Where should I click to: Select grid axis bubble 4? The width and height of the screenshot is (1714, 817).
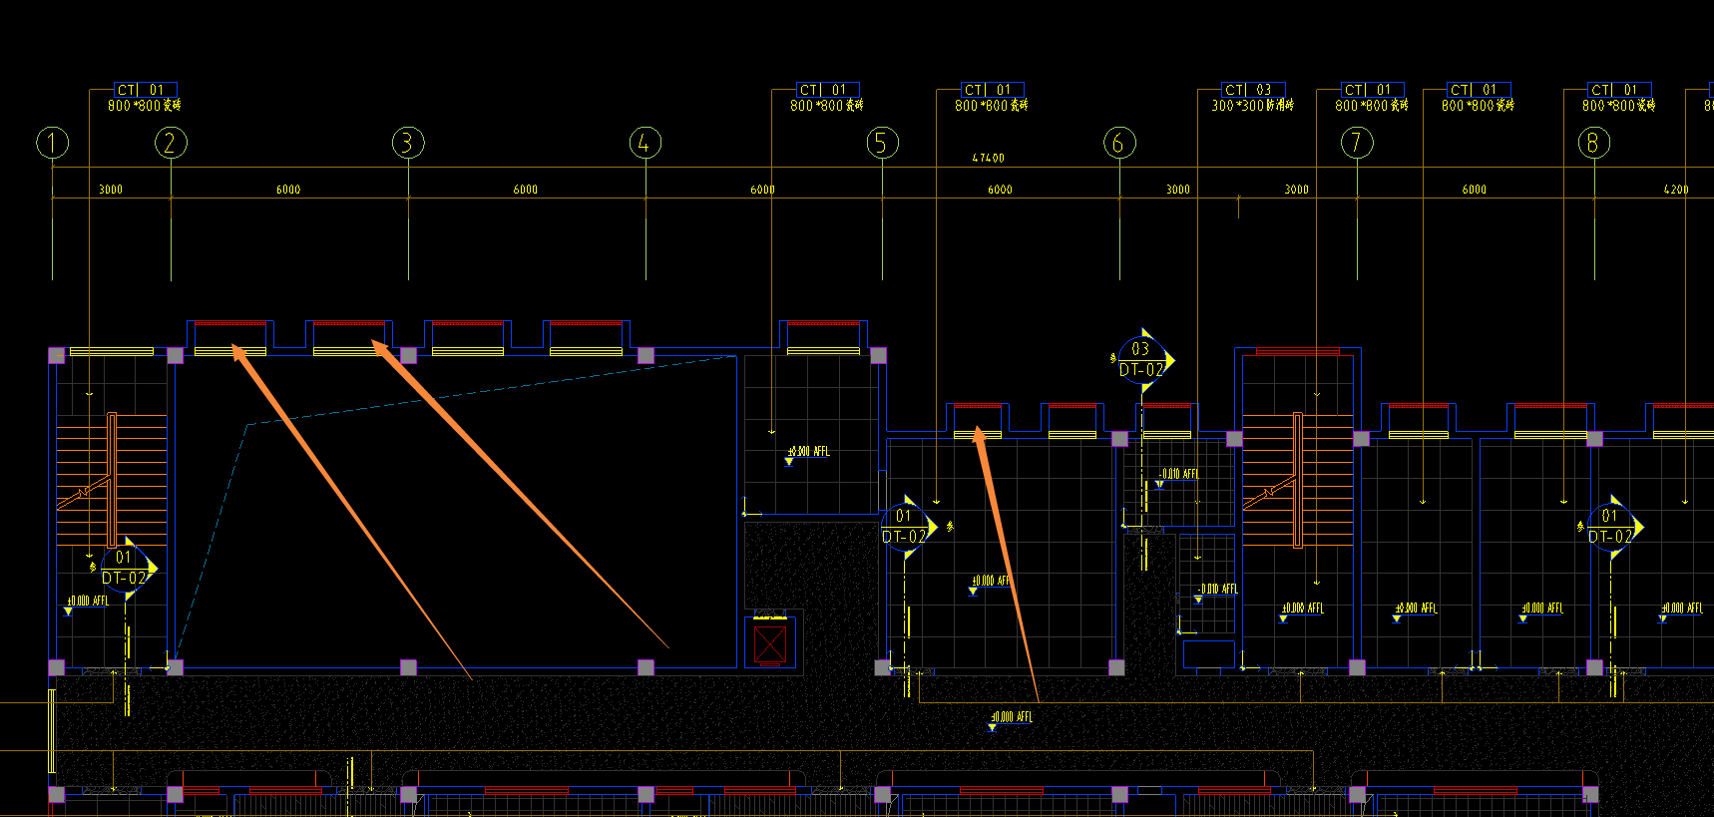[645, 143]
